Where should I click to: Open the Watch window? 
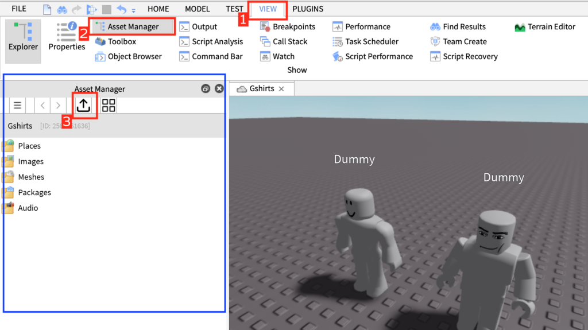click(x=277, y=57)
